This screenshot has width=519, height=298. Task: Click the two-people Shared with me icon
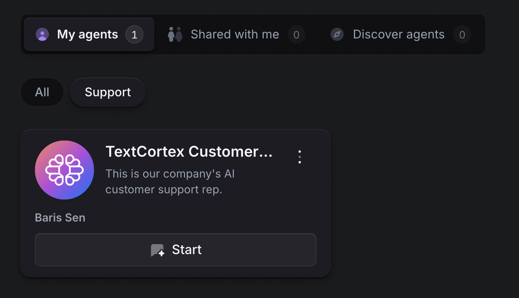(175, 34)
